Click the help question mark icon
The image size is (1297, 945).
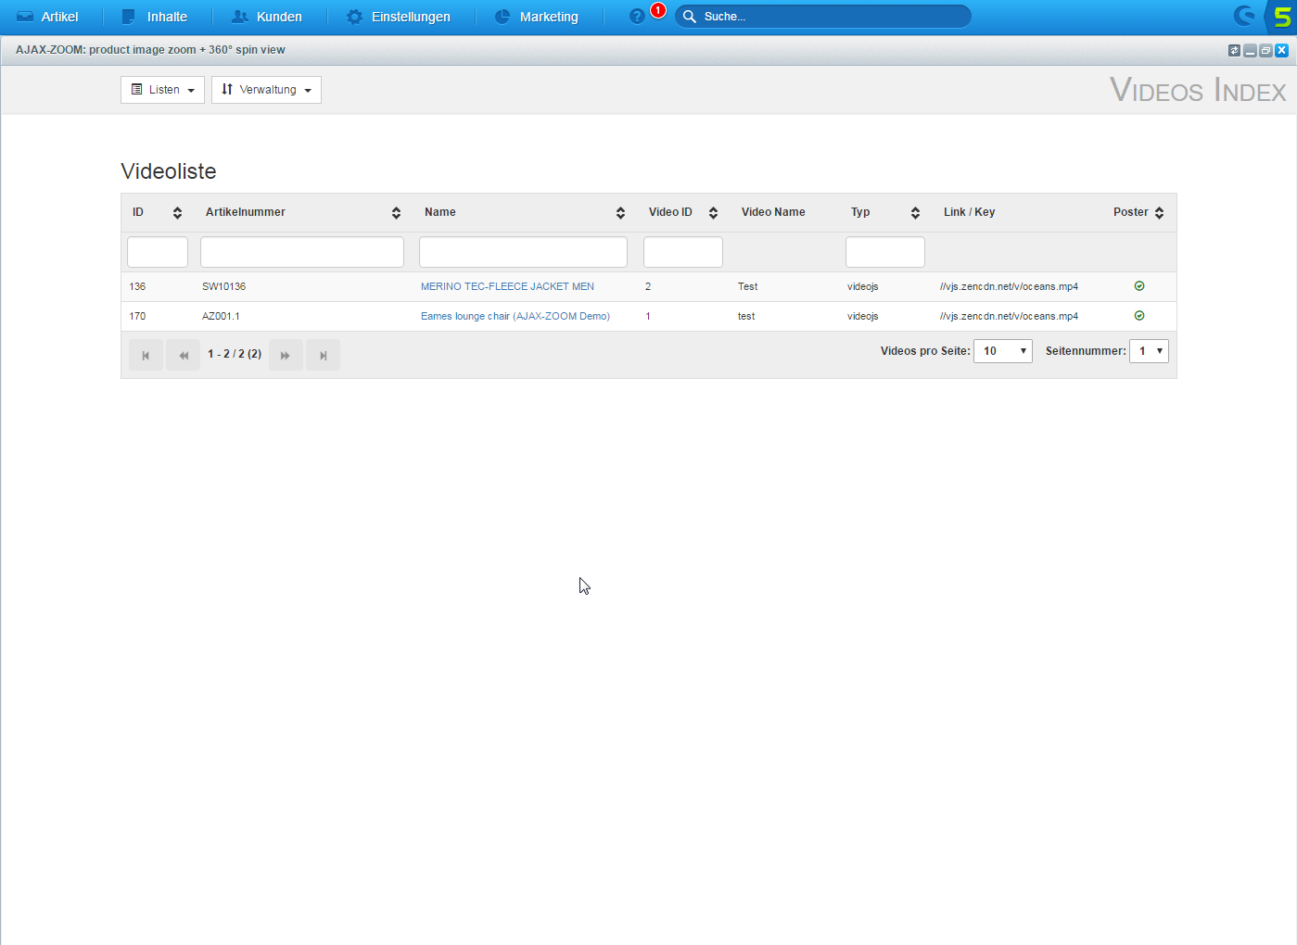pos(637,17)
